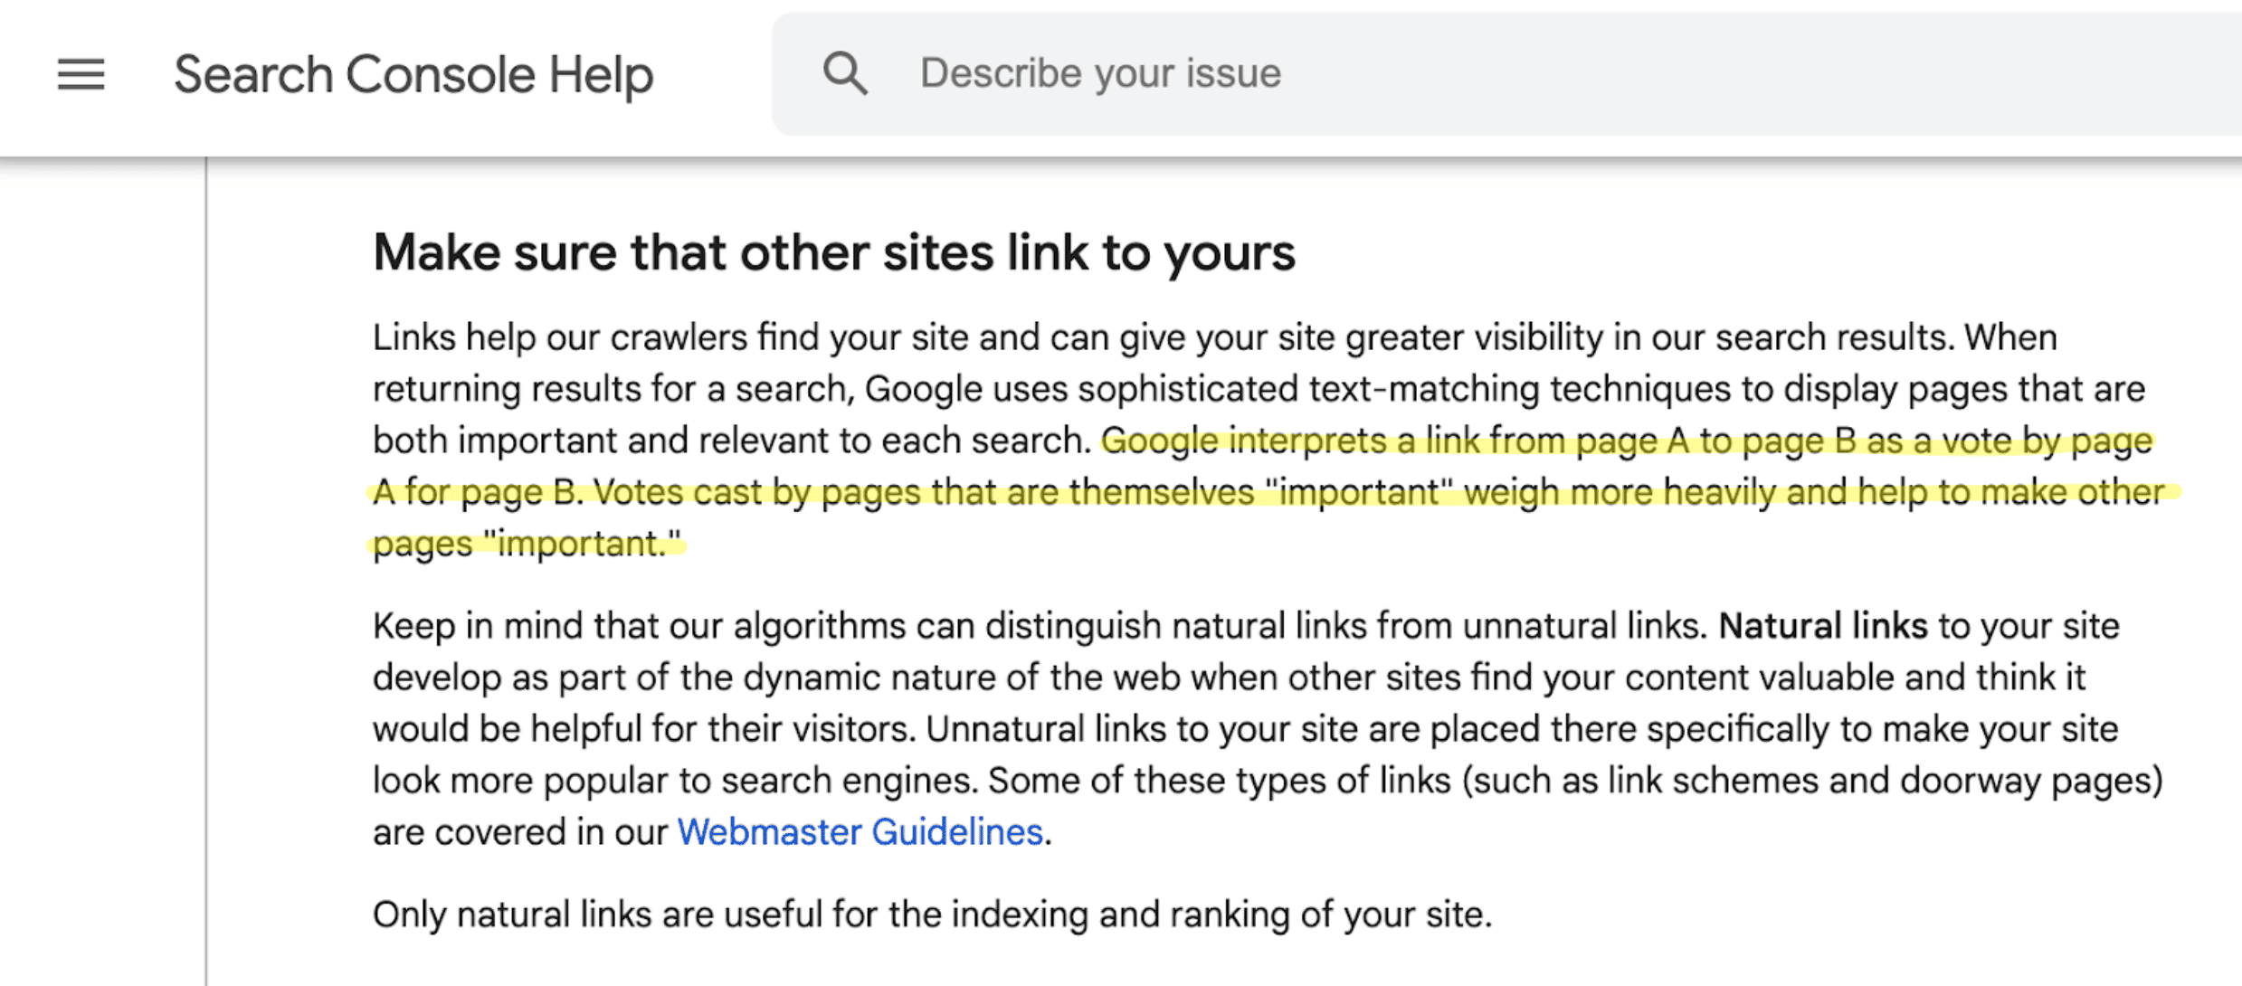The width and height of the screenshot is (2242, 986).
Task: Click the paragraph starting "Keep in mind"
Action: [x=1268, y=728]
